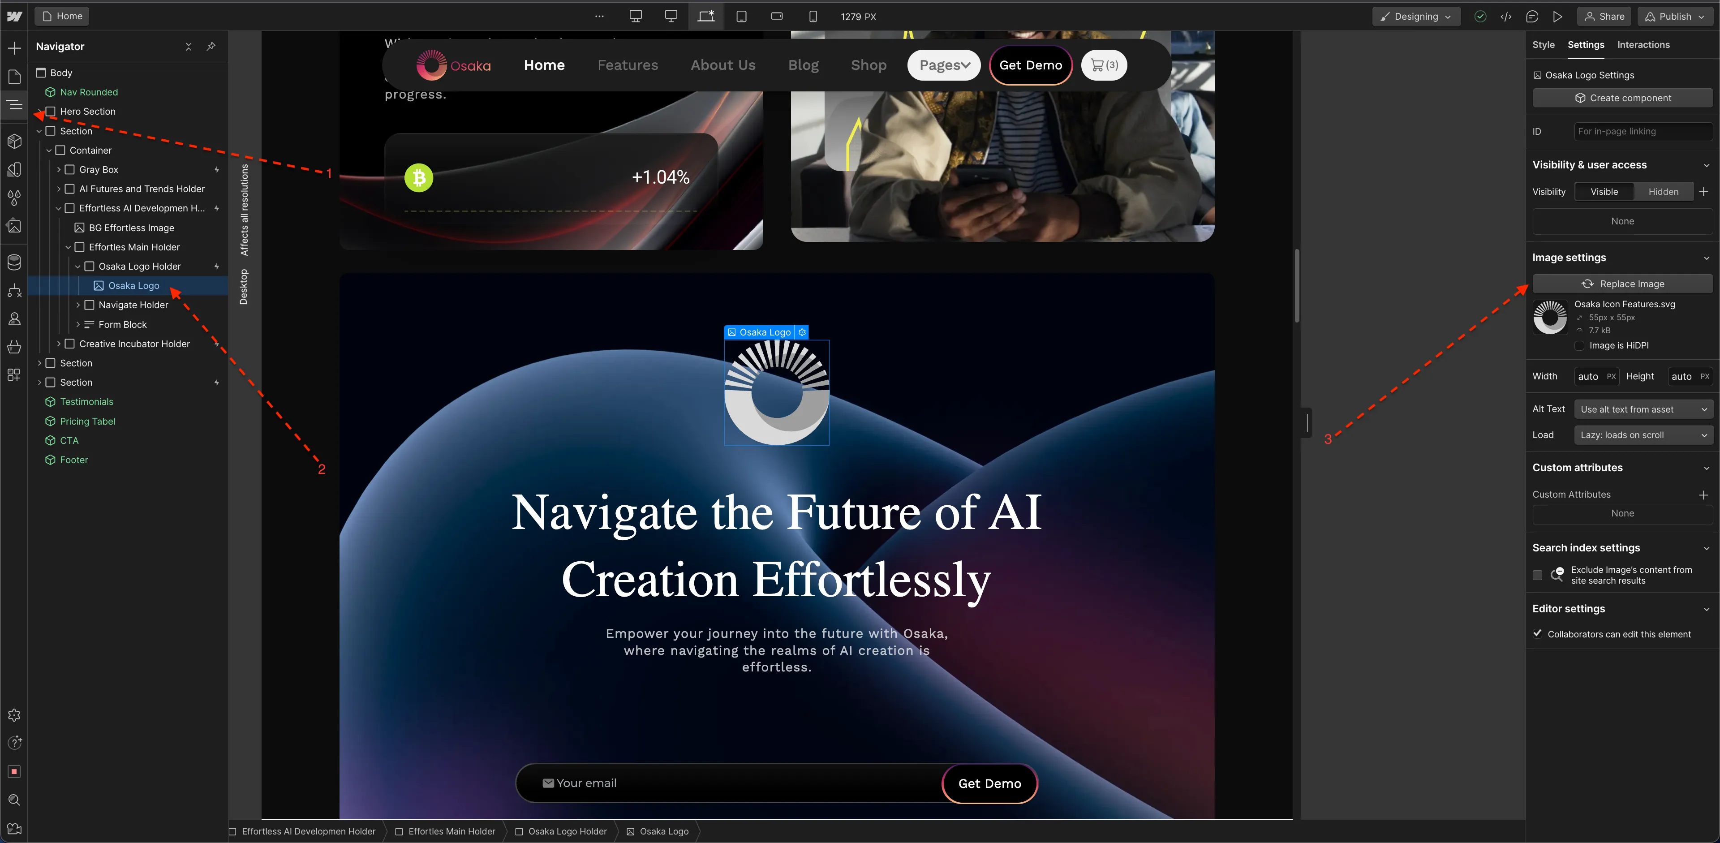Image resolution: width=1720 pixels, height=843 pixels.
Task: Collapse the Custom attributes section
Action: 1706,468
